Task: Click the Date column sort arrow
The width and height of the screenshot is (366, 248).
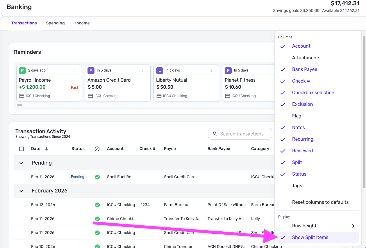Action: point(47,149)
